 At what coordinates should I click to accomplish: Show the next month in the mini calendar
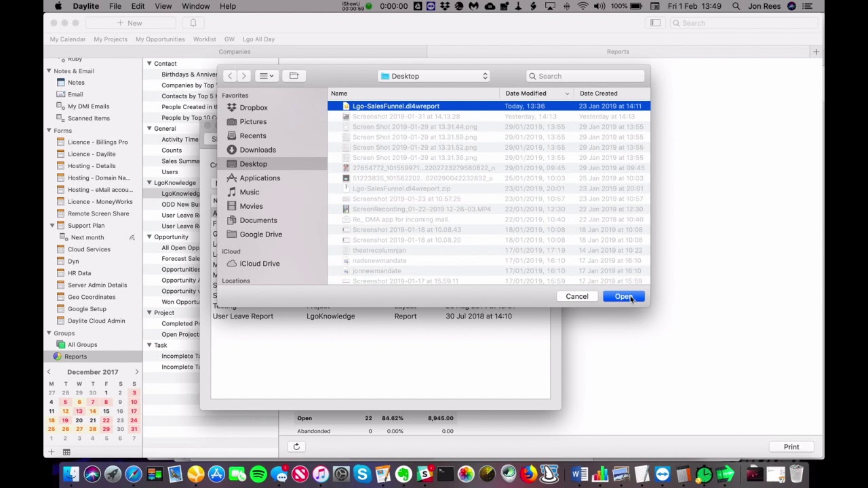(136, 372)
